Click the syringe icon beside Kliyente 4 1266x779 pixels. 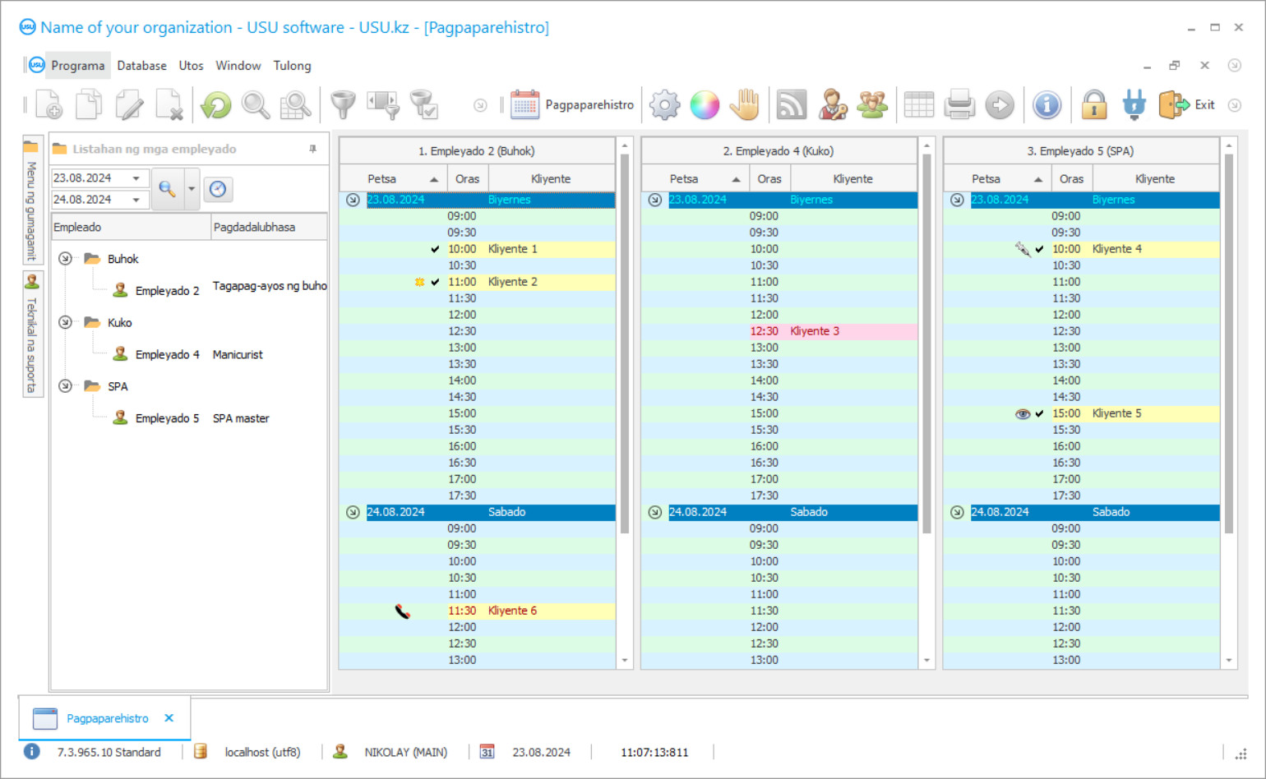[x=1023, y=249]
